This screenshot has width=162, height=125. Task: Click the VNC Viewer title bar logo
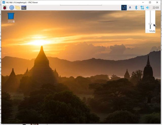coord(4,2)
